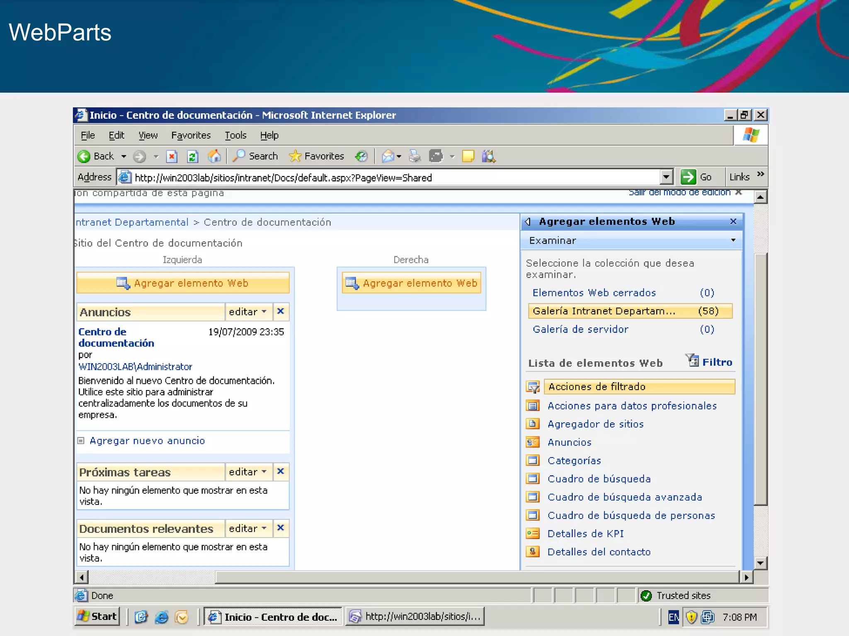The width and height of the screenshot is (849, 636).
Task: Select Elementos Web cerrados collection
Action: (594, 293)
